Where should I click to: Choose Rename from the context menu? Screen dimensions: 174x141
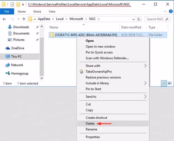(113, 129)
